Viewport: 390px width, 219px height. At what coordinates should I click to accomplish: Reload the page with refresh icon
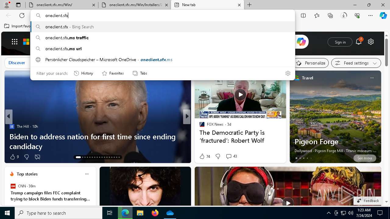22,16
